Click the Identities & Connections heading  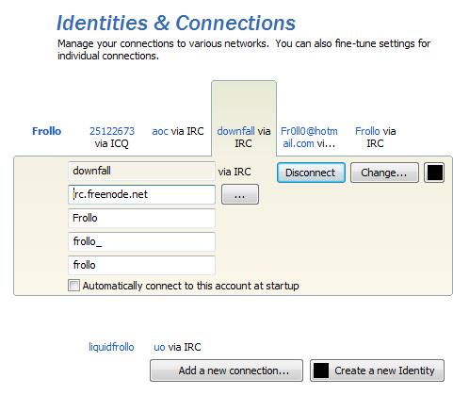coord(176,23)
